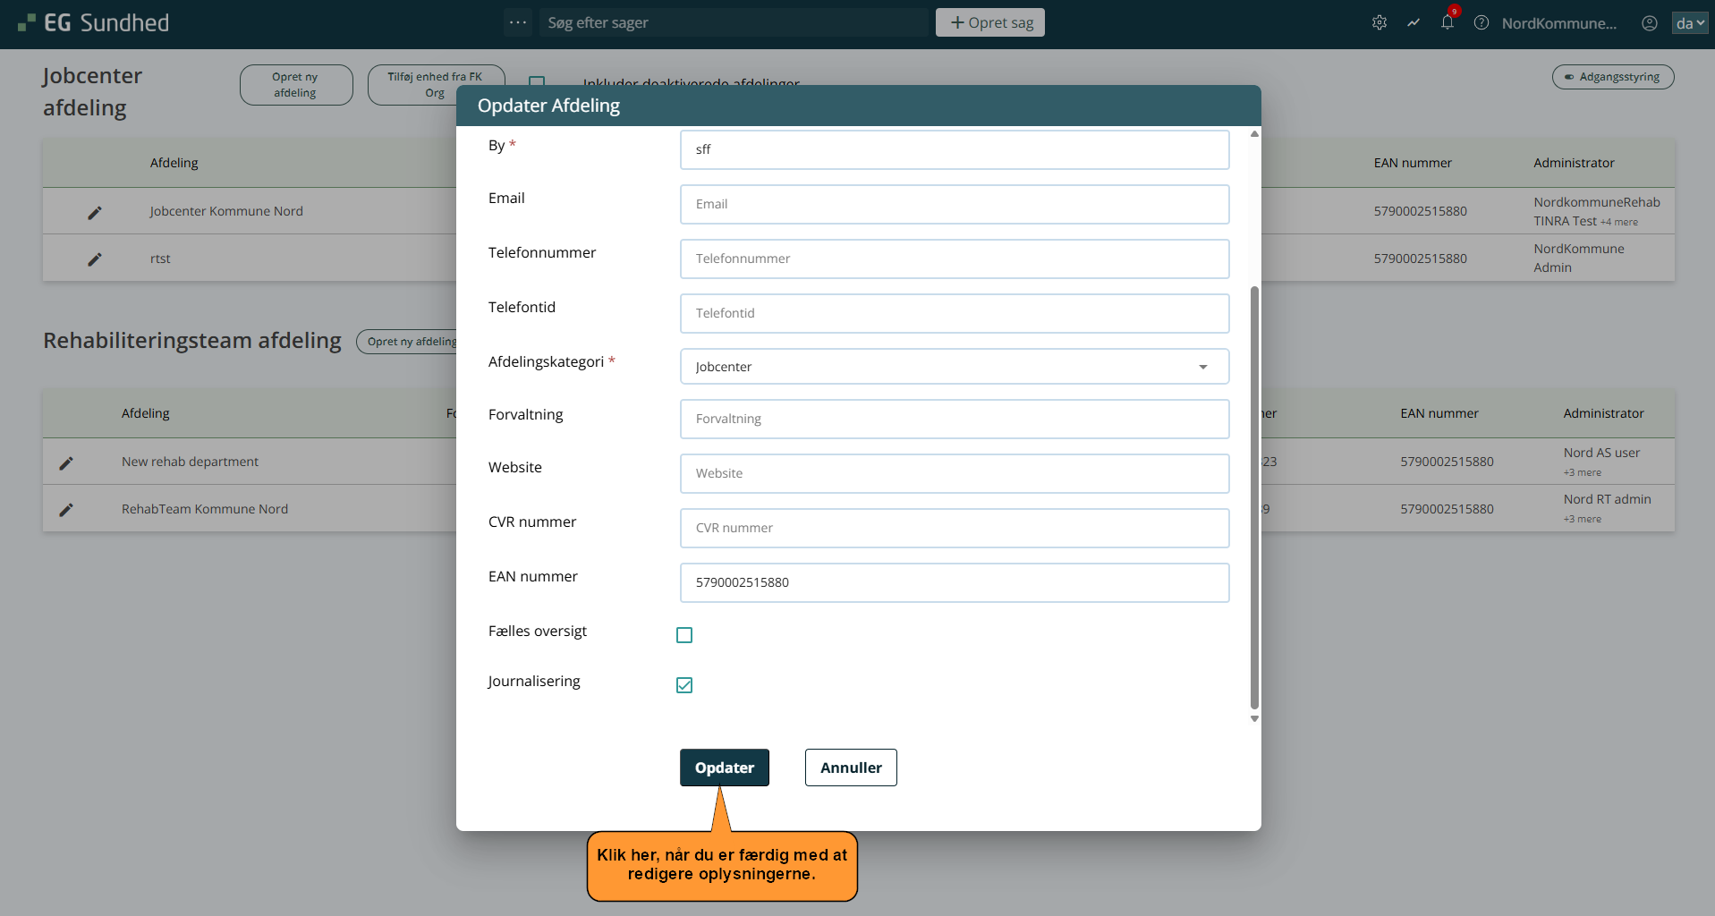Open the three-dots menu beside search
The width and height of the screenshot is (1715, 916).
(517, 22)
